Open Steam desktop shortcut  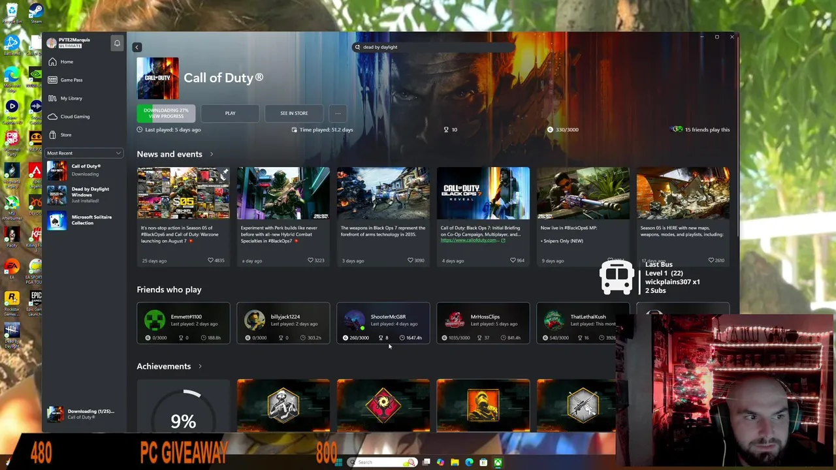35,12
